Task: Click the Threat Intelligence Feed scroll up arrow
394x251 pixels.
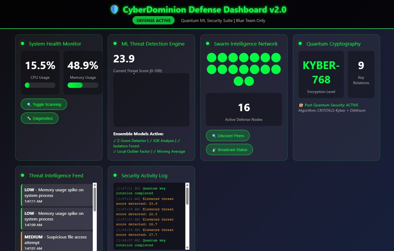Action: tap(95, 185)
